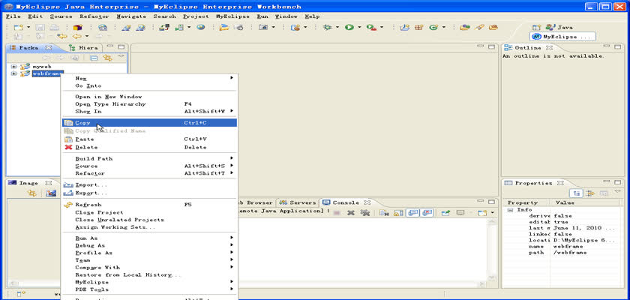Image resolution: width=630 pixels, height=300 pixels.
Task: Open Build Path submenu
Action: point(149,158)
